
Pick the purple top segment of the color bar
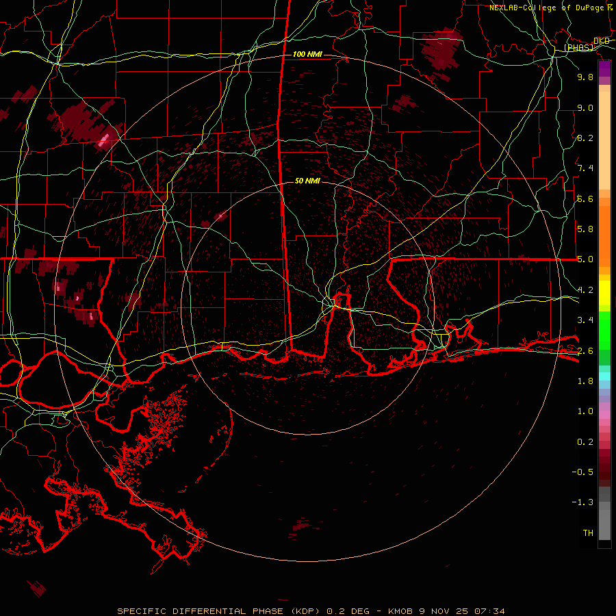[x=604, y=68]
